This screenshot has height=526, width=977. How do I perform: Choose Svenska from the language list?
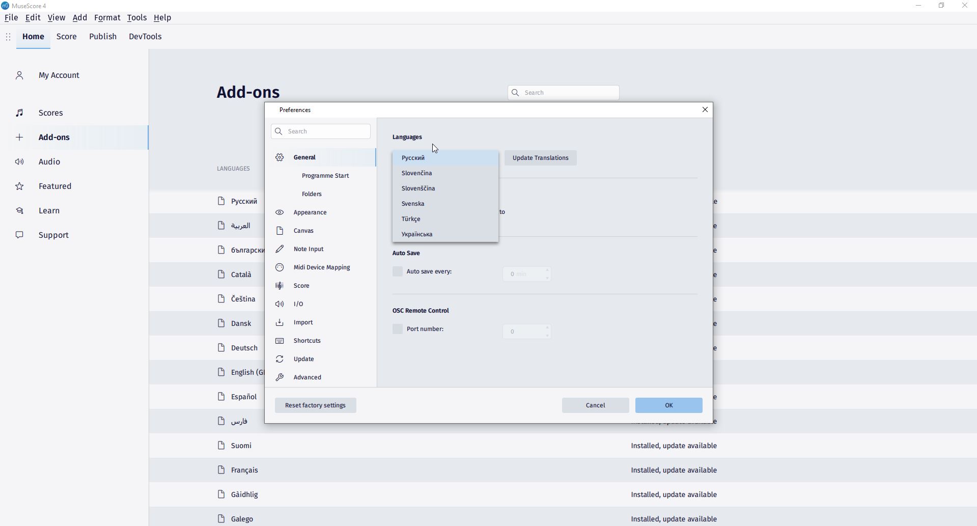(445, 204)
